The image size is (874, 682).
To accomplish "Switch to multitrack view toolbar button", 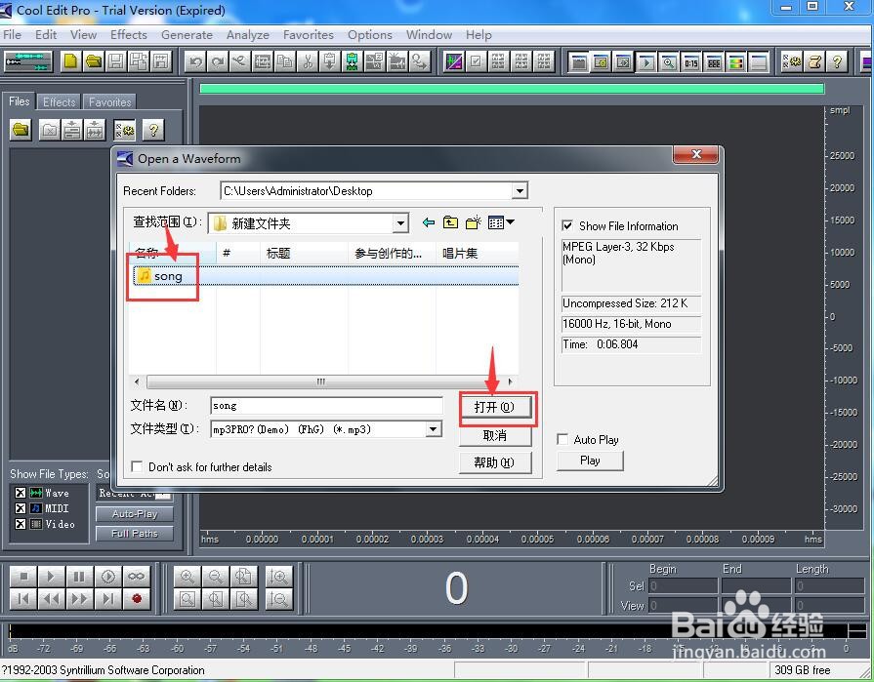I will (28, 61).
